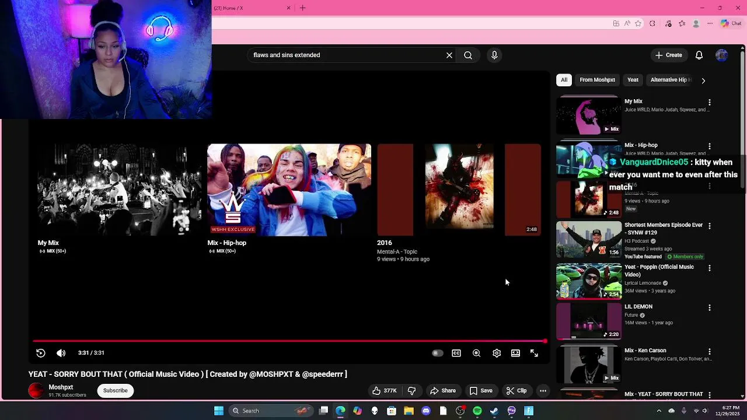Open Yeat - Poppin sidebar thumbnail
The height and width of the screenshot is (420, 747).
click(589, 281)
